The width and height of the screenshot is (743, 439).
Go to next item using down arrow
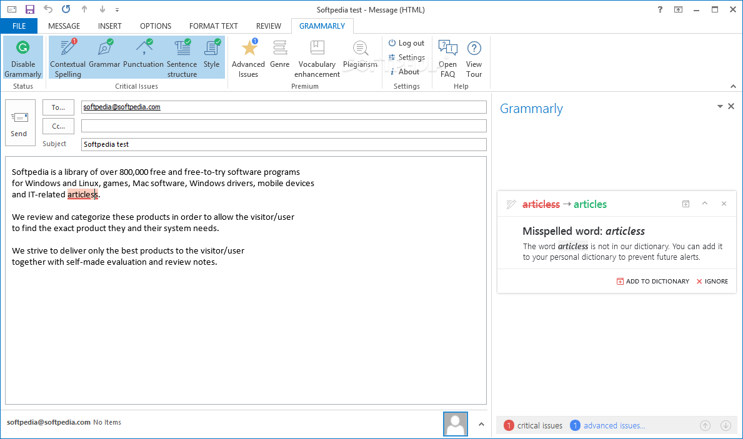point(102,9)
